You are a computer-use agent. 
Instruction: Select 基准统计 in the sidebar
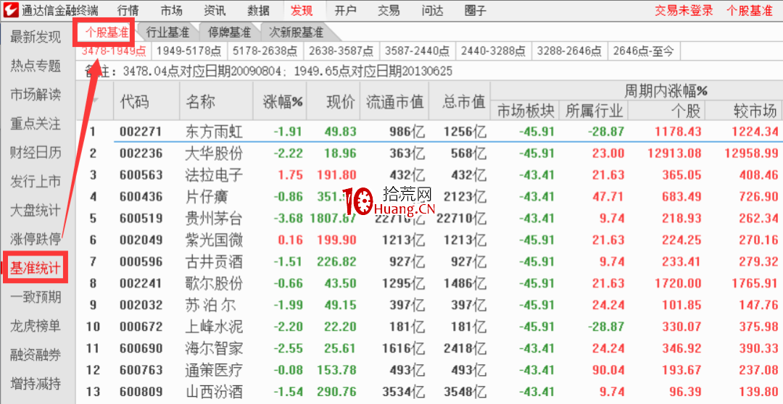36,269
